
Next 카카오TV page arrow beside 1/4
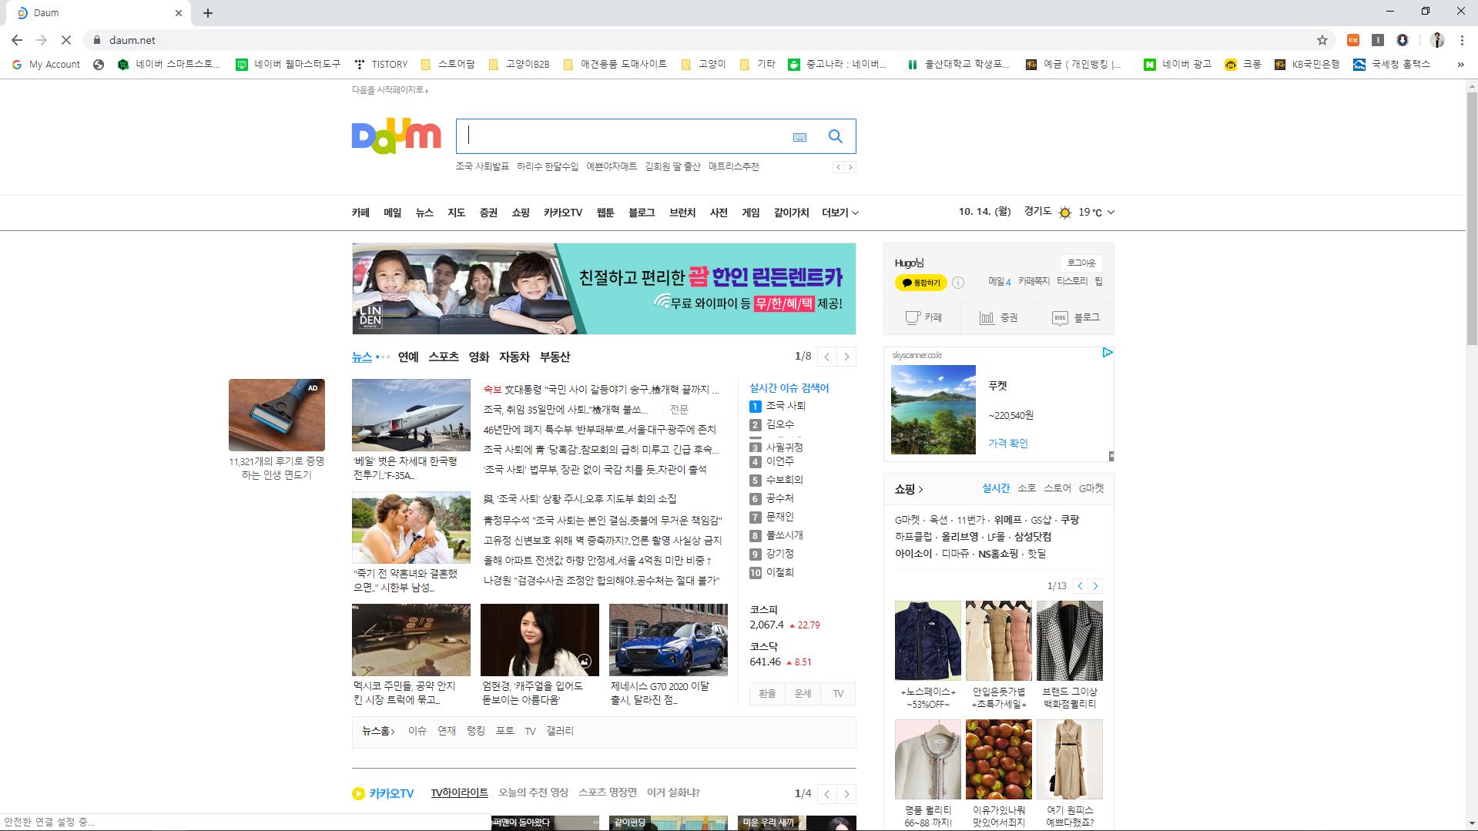point(846,794)
